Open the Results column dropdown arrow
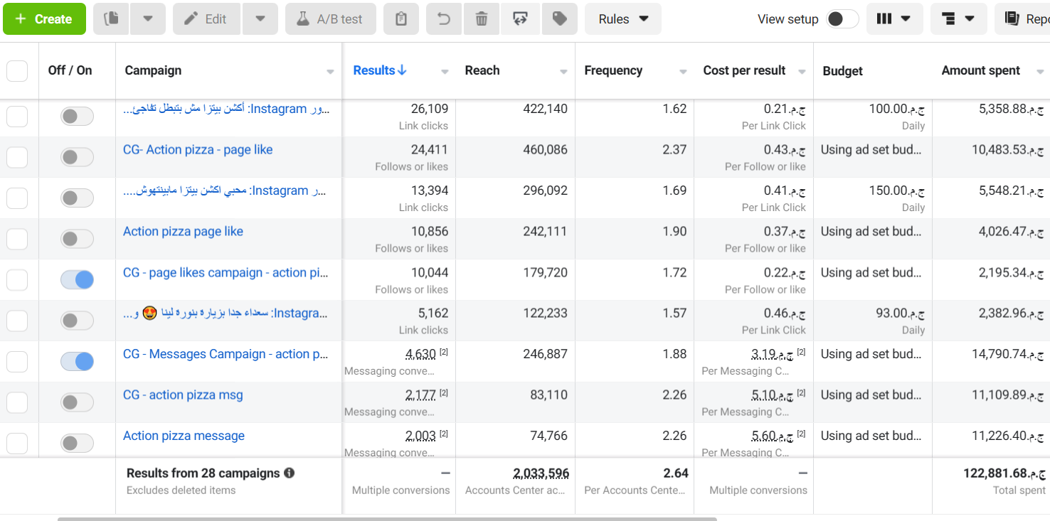 point(445,72)
